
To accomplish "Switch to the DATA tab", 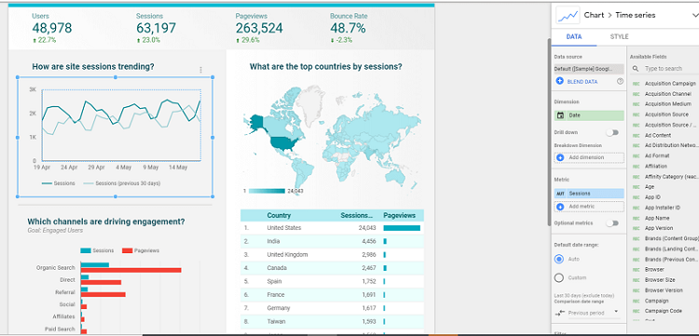I will coord(574,37).
